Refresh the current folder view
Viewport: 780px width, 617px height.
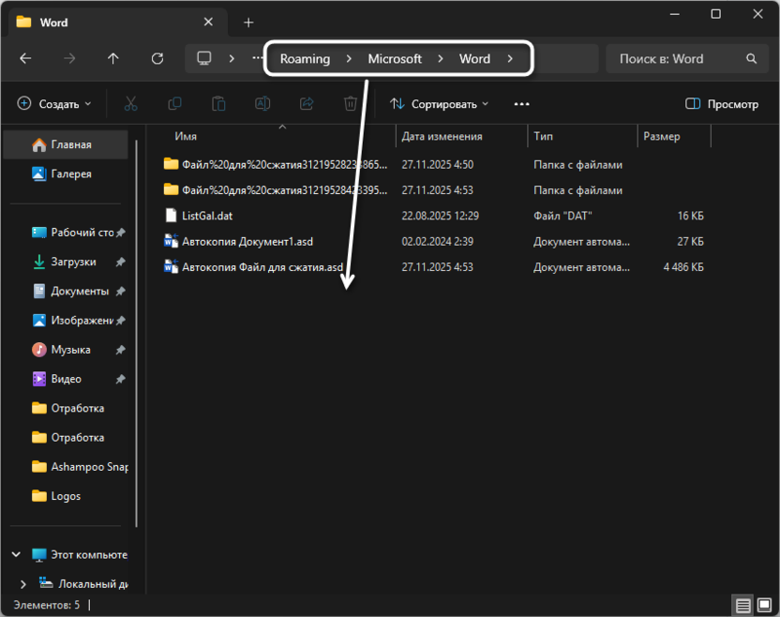pyautogui.click(x=157, y=58)
